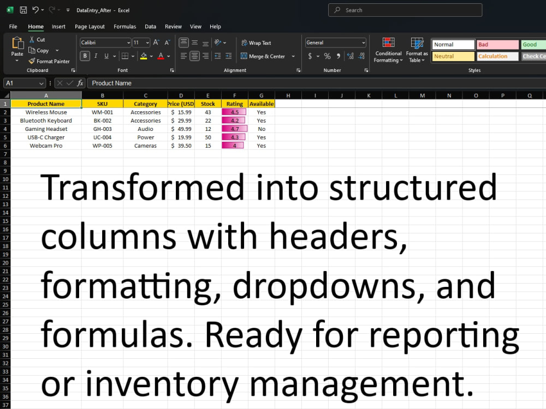Activate the Format Painter brush
Image resolution: width=546 pixels, height=409 pixels.
click(x=49, y=61)
